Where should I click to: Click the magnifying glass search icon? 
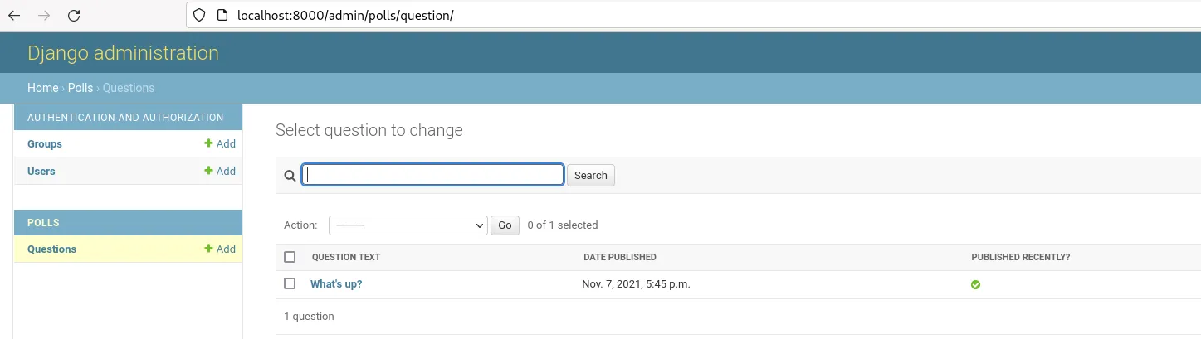[290, 175]
